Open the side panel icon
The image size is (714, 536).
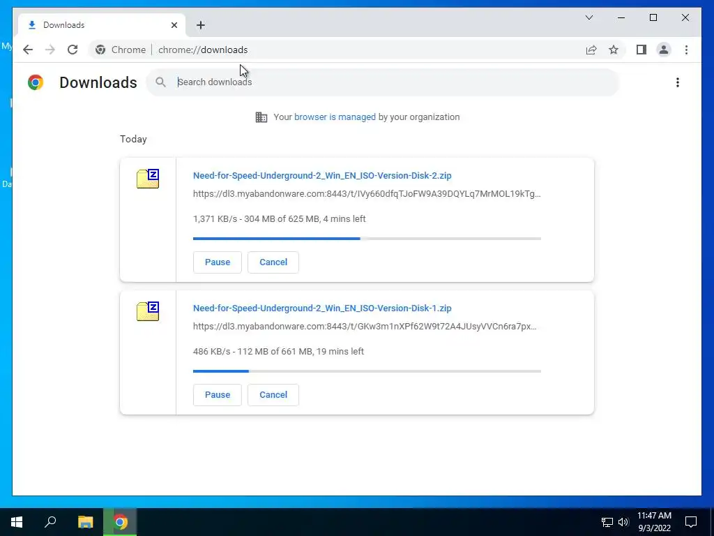coord(641,50)
